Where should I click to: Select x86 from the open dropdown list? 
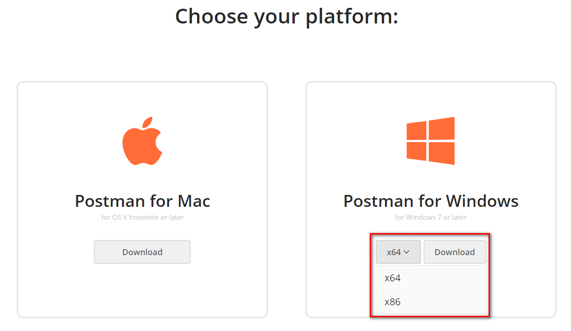click(392, 302)
